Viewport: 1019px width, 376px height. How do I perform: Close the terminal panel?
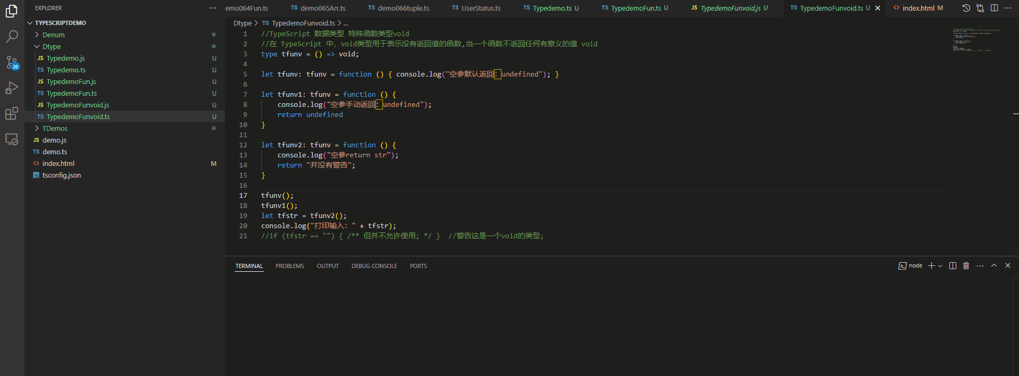pyautogui.click(x=1008, y=266)
